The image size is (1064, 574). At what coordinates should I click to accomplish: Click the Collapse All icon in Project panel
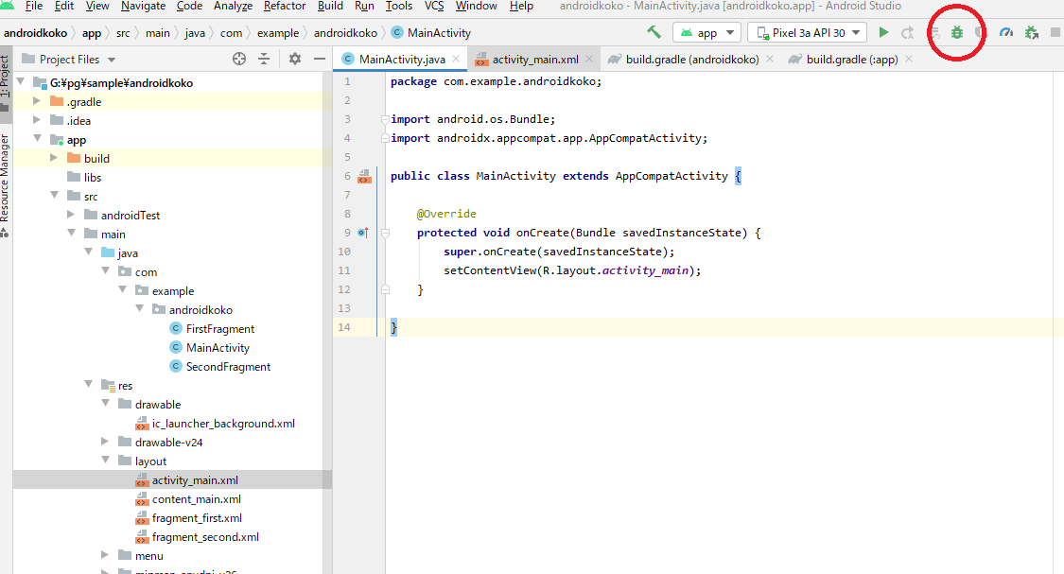[x=264, y=59]
